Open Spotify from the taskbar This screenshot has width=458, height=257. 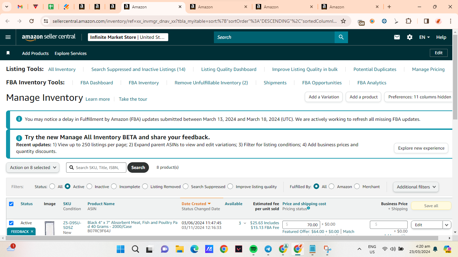click(x=253, y=249)
